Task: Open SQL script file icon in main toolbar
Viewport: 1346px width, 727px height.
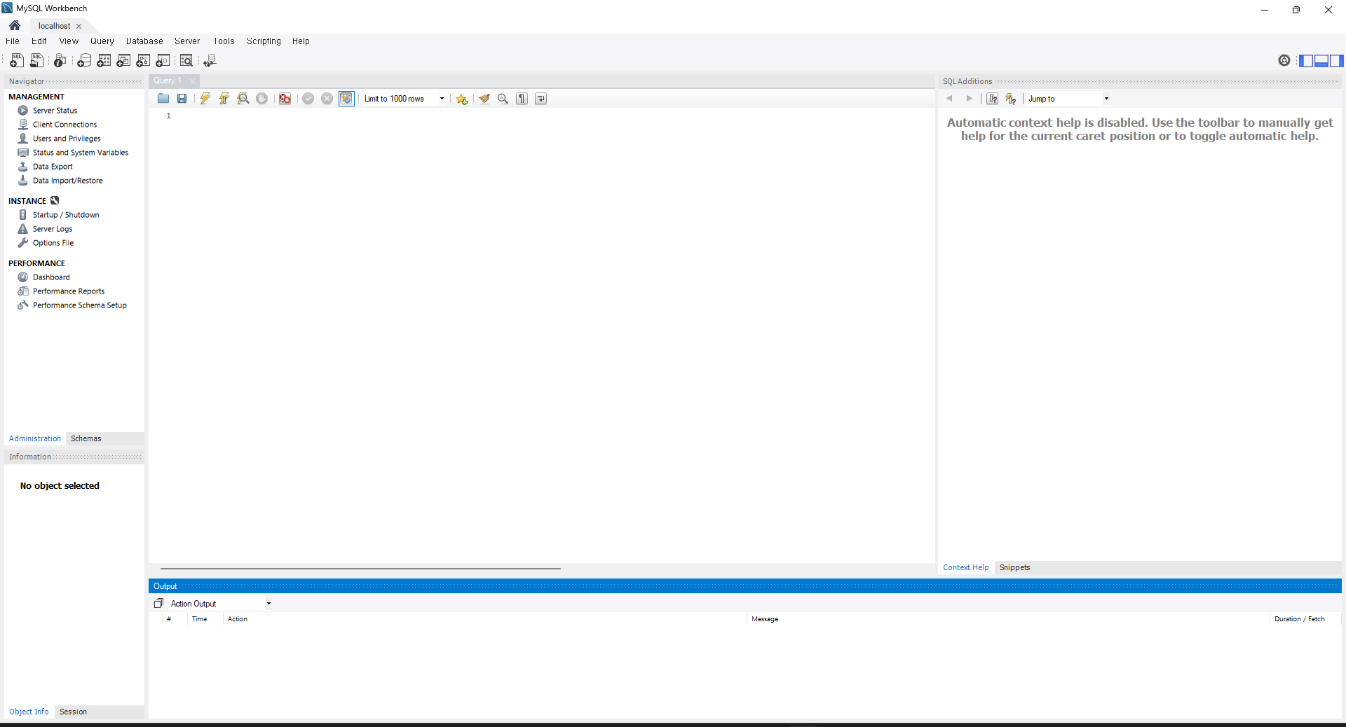Action: (36, 61)
